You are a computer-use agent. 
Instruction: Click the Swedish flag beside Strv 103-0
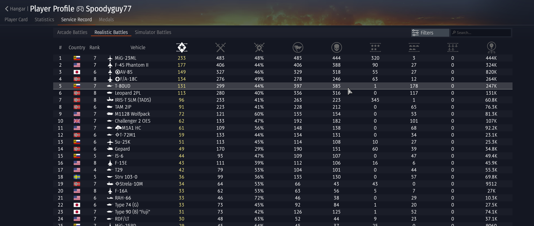coord(77,177)
